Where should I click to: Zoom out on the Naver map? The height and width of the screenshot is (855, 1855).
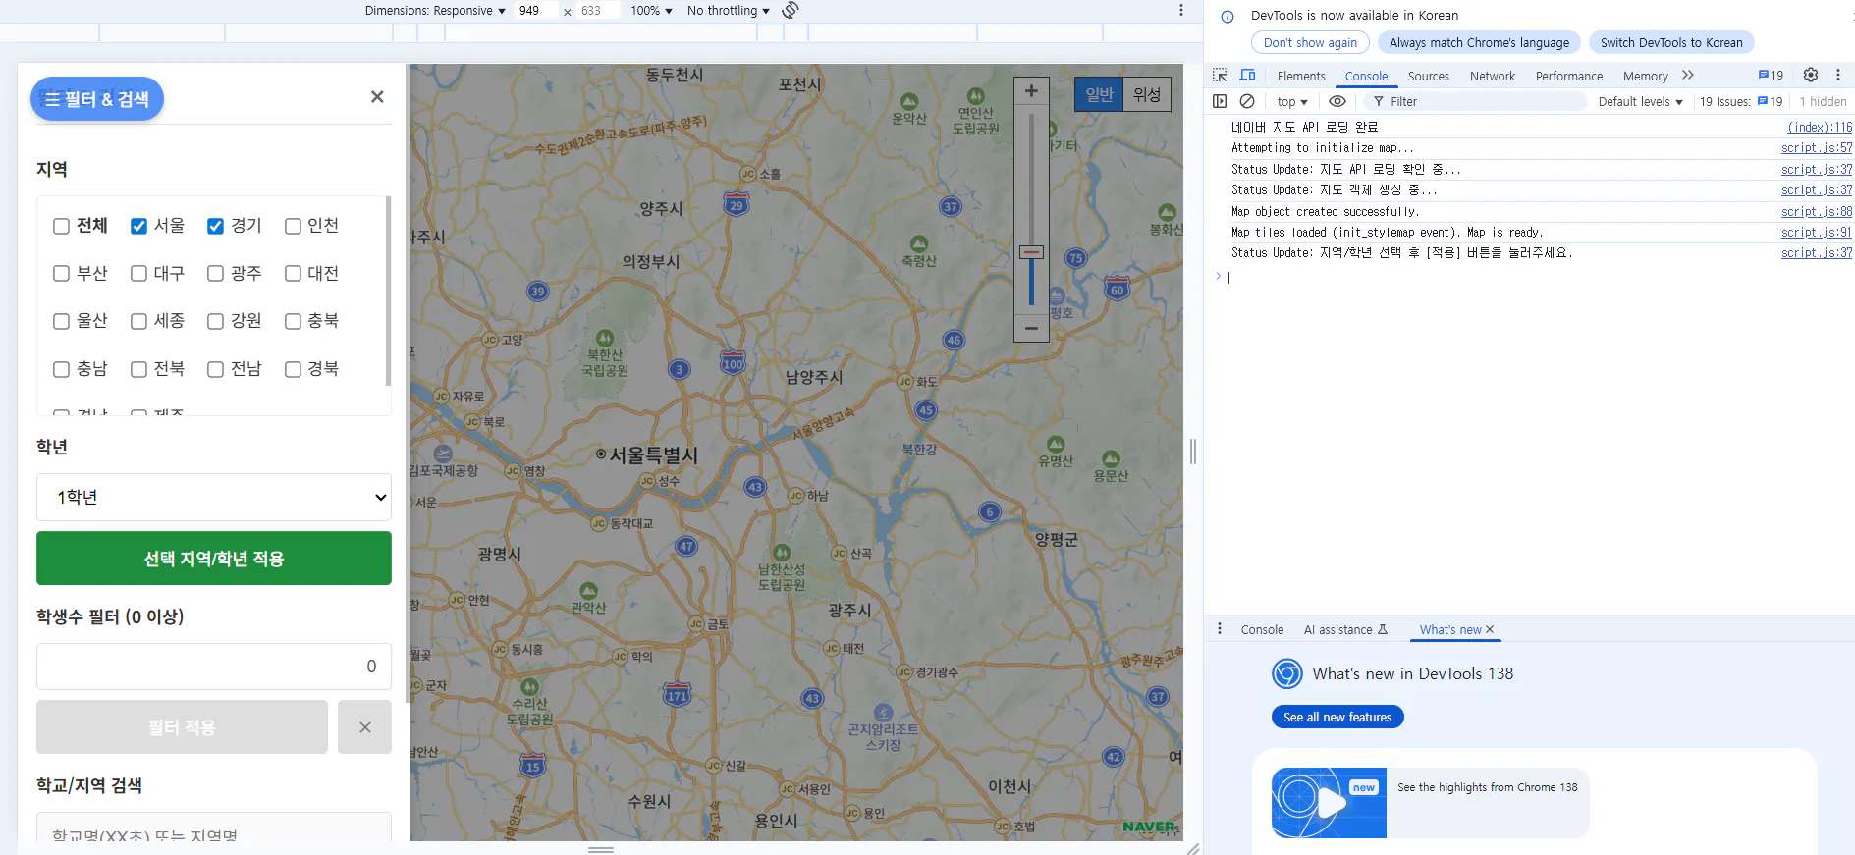[1031, 328]
